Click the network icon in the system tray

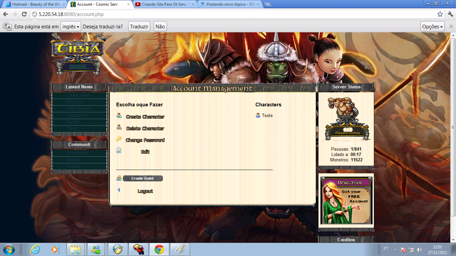click(411, 250)
